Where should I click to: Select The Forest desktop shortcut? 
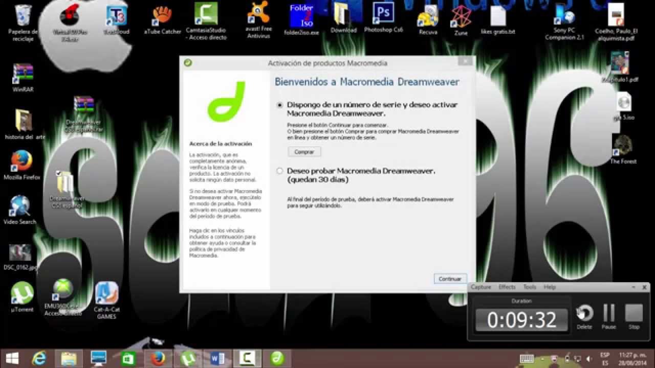pyautogui.click(x=623, y=150)
